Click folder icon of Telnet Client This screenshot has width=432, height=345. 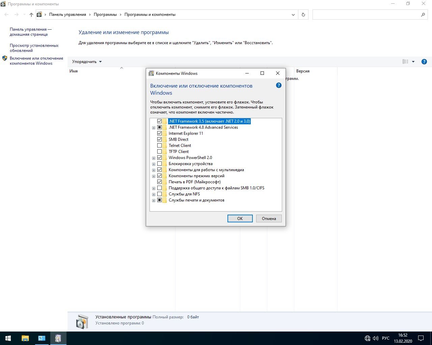pyautogui.click(x=165, y=146)
